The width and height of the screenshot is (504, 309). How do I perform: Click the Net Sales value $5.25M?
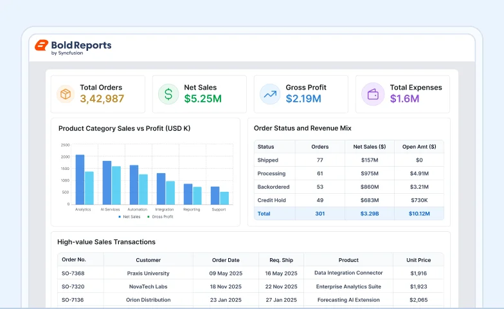[203, 98]
